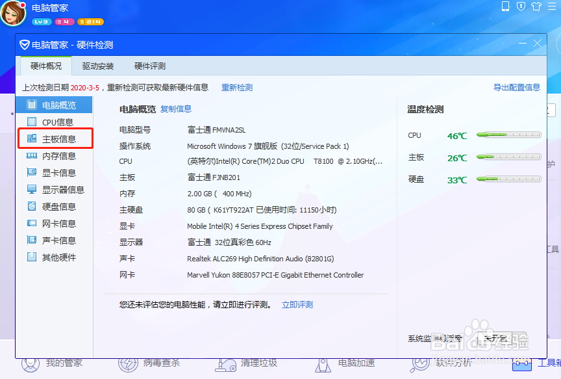Viewport: 561px width, 379px height.
Task: Switch to the 硬件概况 tab
Action: tap(46, 66)
